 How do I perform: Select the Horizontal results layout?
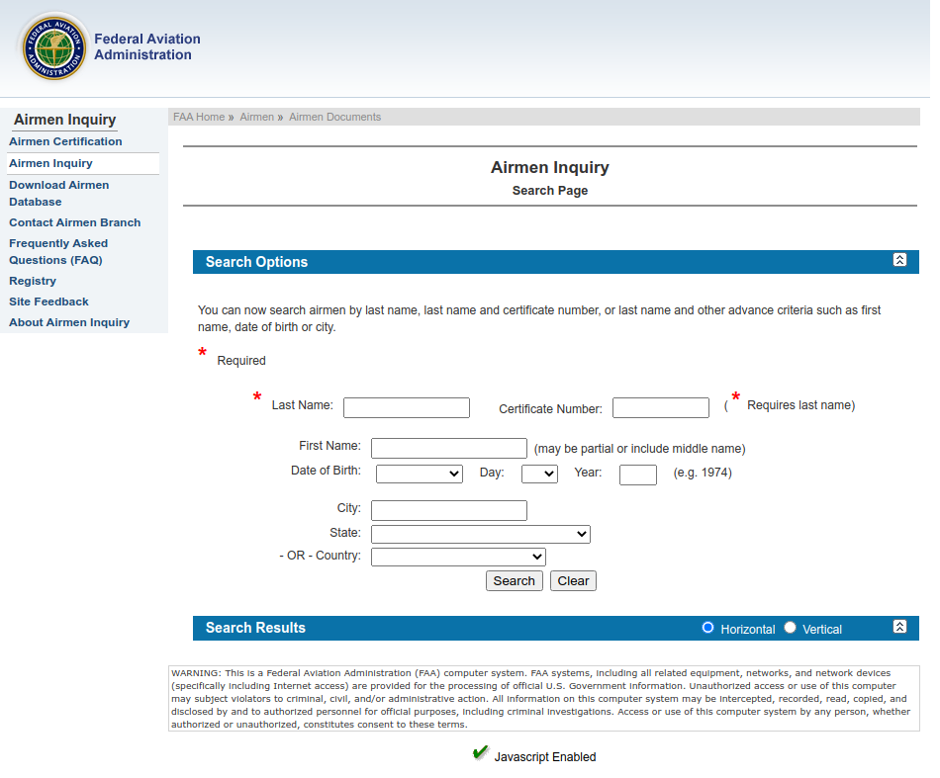(x=707, y=628)
